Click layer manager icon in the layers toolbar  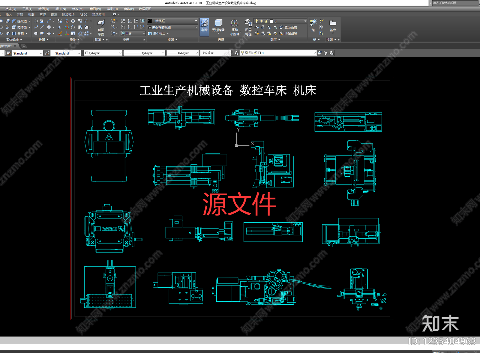click(237, 53)
